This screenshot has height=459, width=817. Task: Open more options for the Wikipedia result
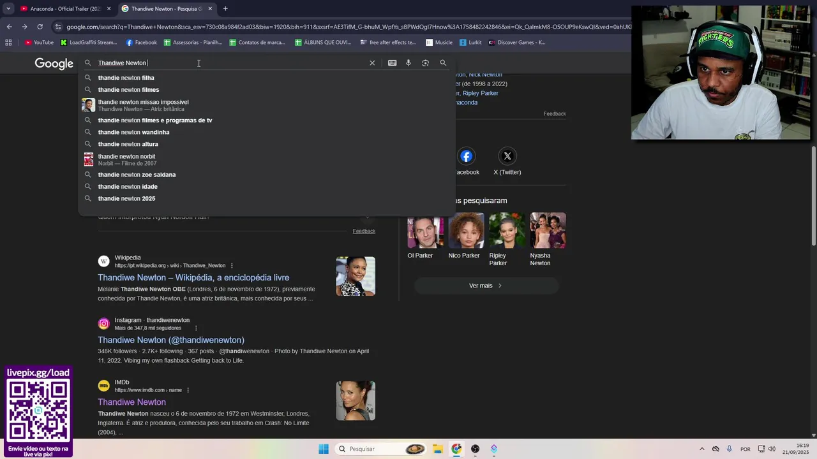point(232,266)
